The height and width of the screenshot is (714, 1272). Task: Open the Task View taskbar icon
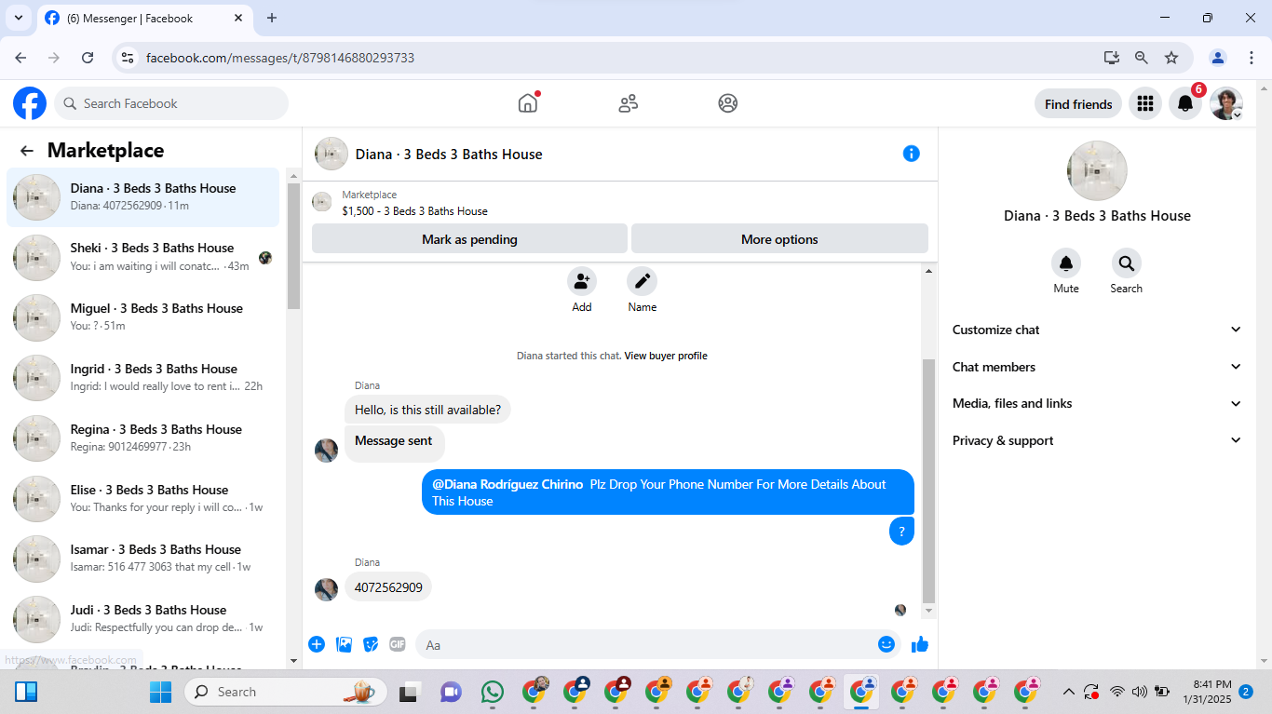point(408,692)
